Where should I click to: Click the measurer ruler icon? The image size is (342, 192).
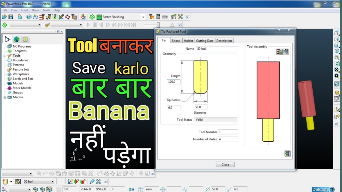click(165, 17)
